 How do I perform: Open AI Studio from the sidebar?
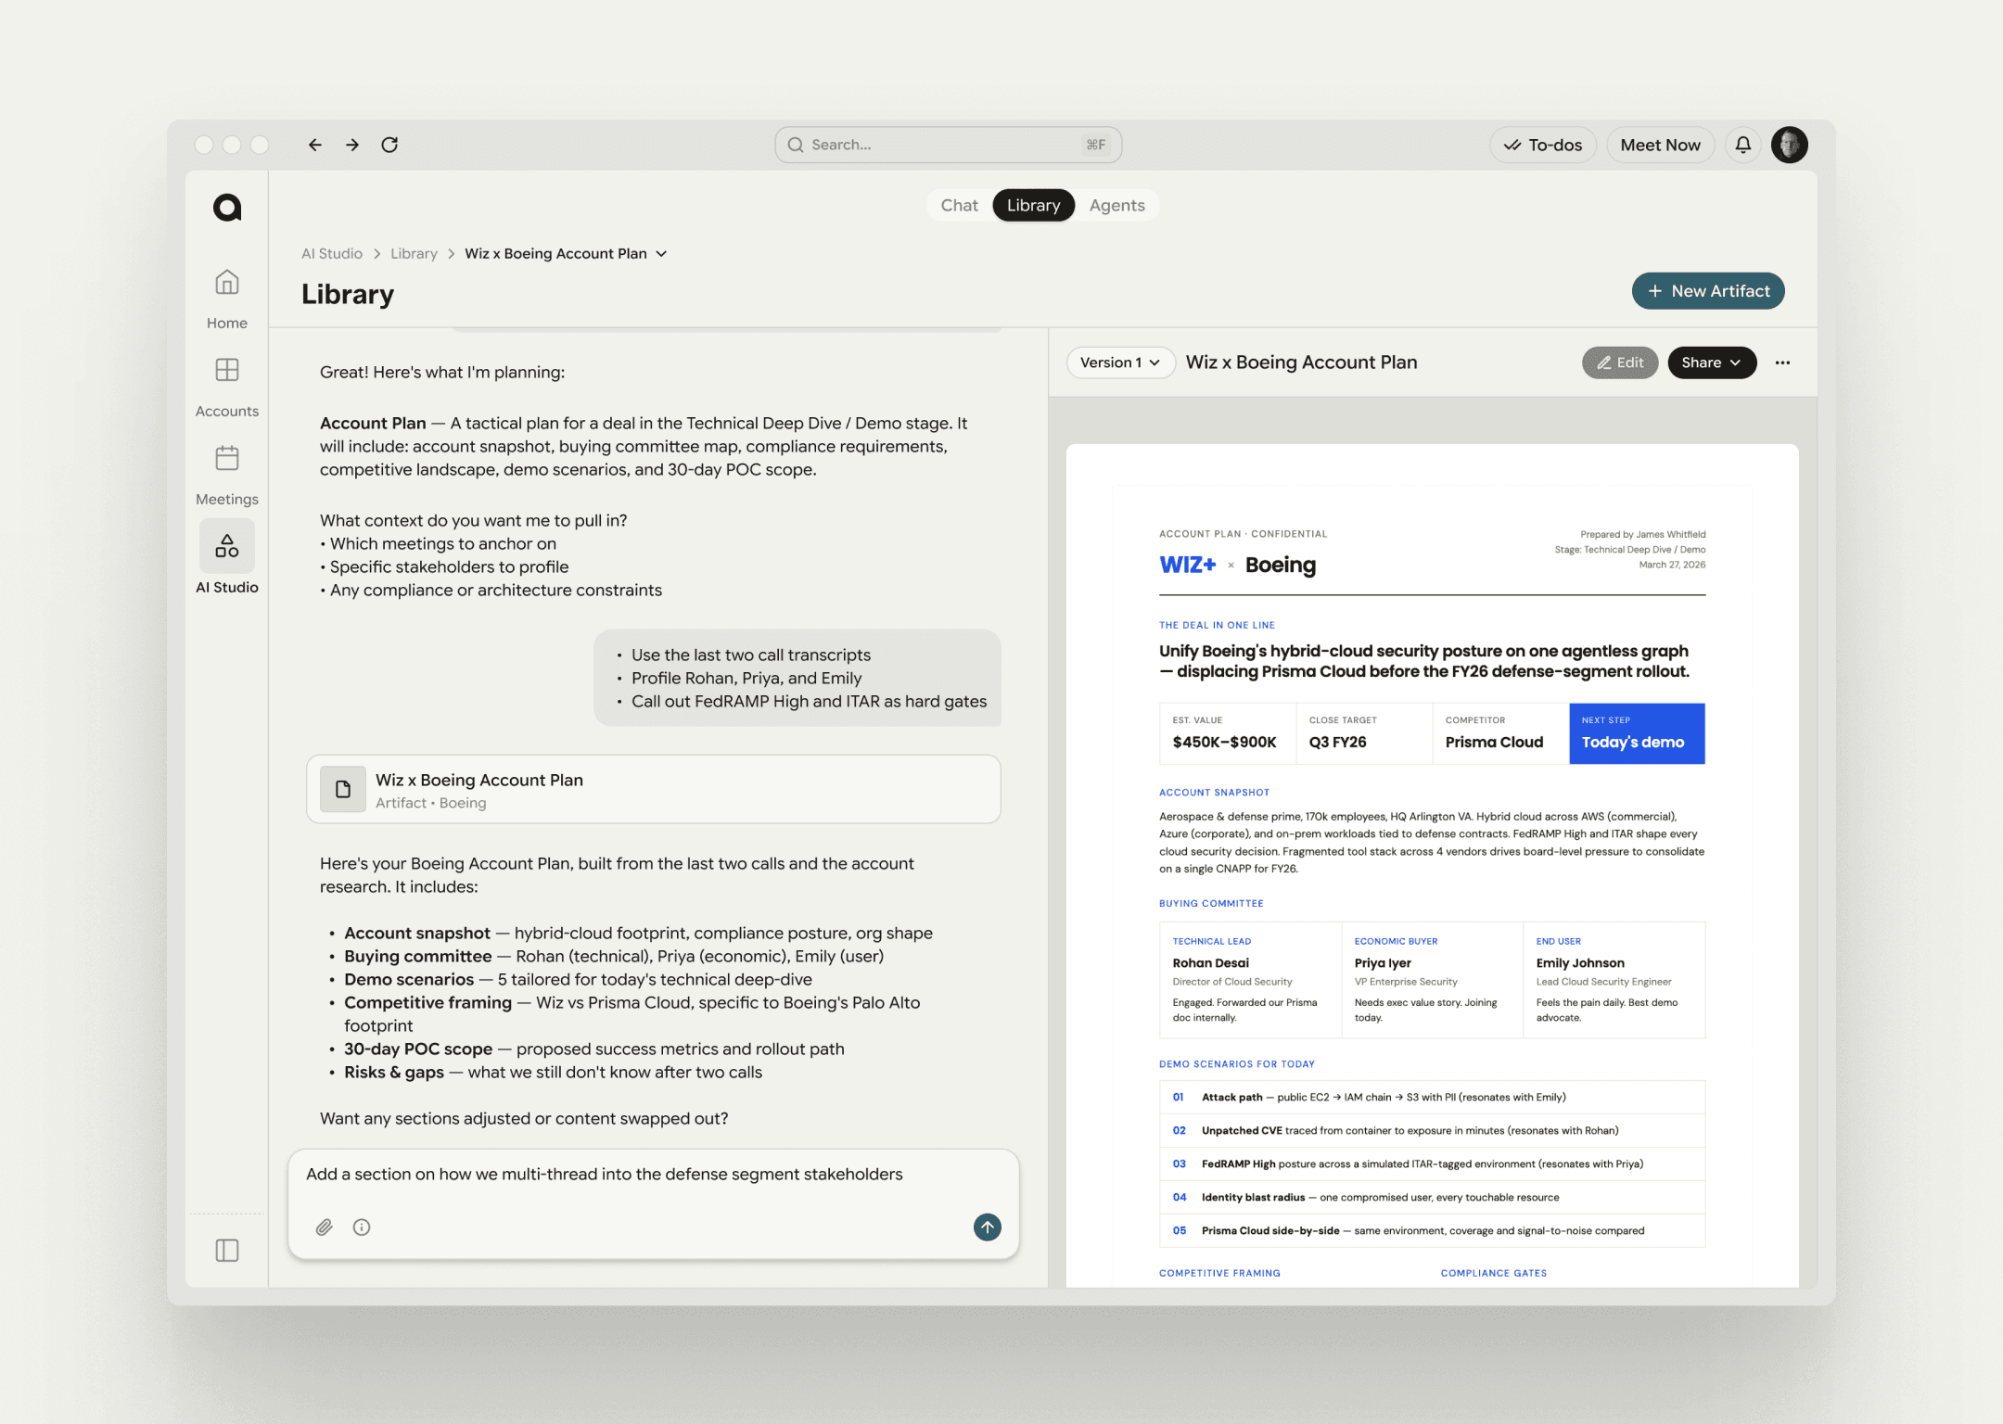227,558
